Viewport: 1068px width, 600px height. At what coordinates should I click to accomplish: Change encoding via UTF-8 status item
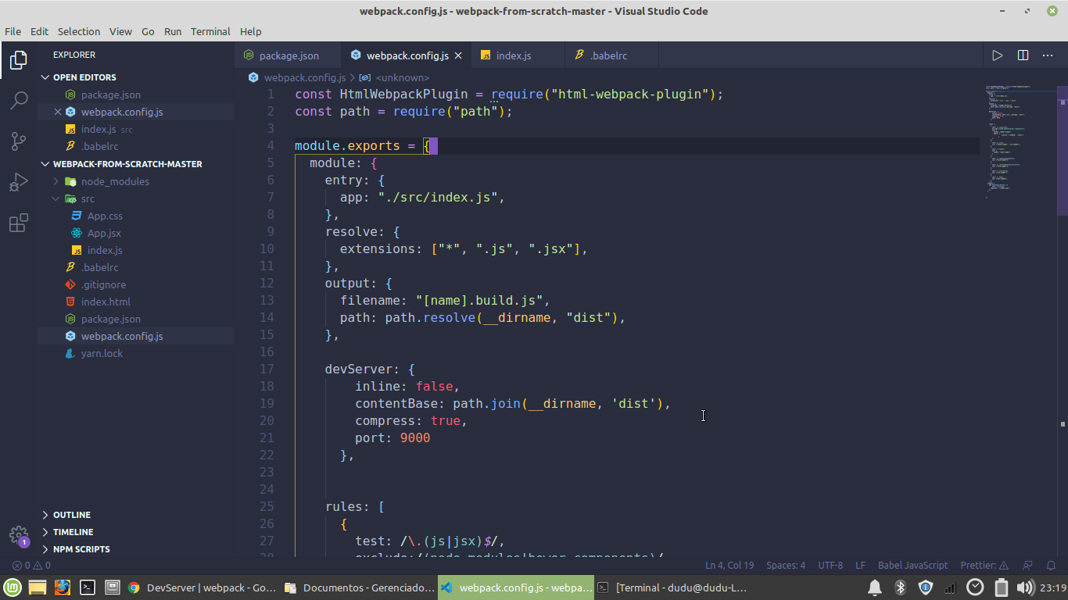[830, 566]
